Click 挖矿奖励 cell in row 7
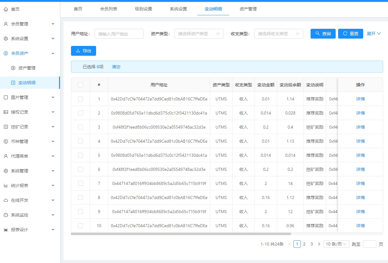388x263 pixels. (315, 183)
